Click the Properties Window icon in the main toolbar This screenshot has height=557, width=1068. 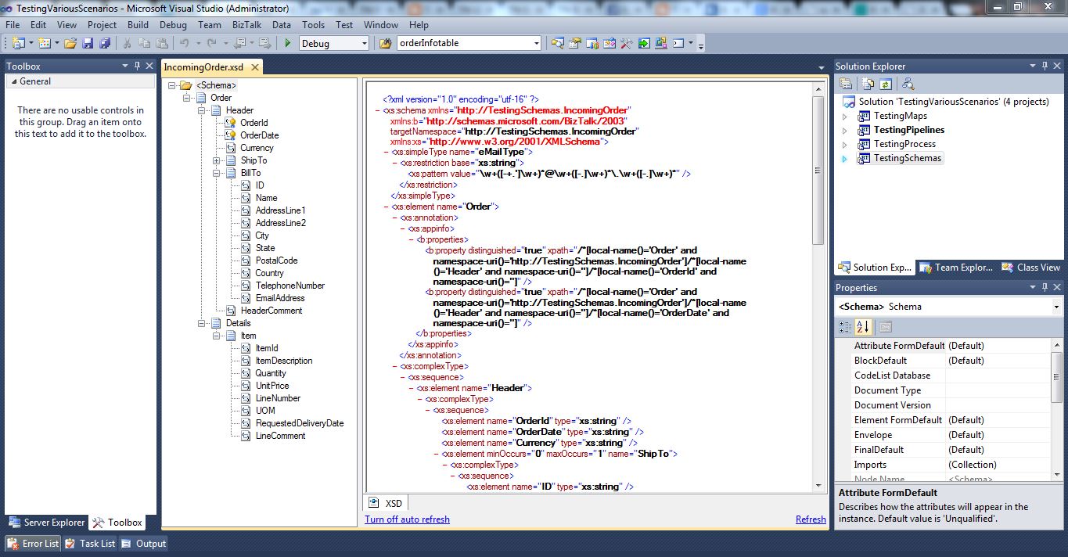pos(575,43)
